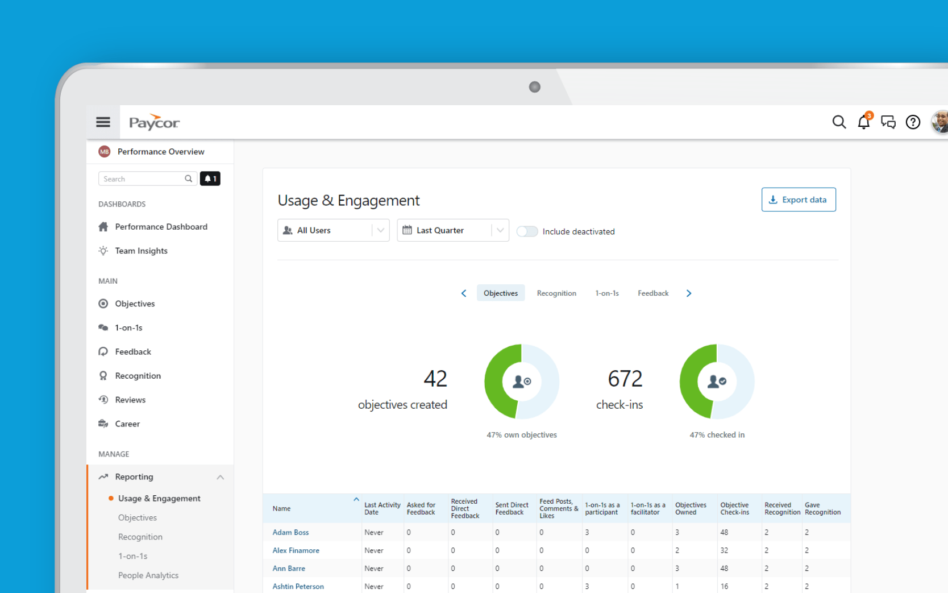Go to previous tabs with left chevron
The image size is (948, 593).
coord(464,293)
